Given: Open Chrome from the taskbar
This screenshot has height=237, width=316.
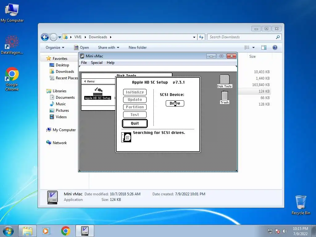Looking at the screenshot, I should [65, 231].
